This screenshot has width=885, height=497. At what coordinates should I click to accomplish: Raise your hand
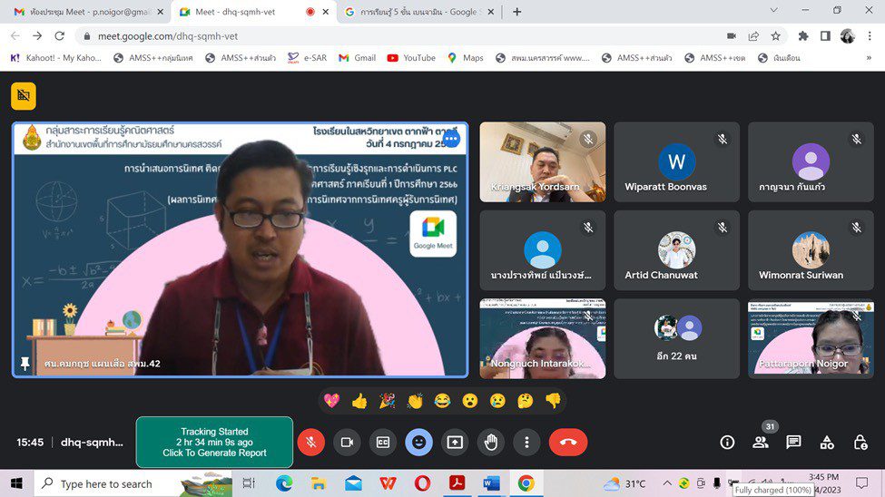coord(491,443)
